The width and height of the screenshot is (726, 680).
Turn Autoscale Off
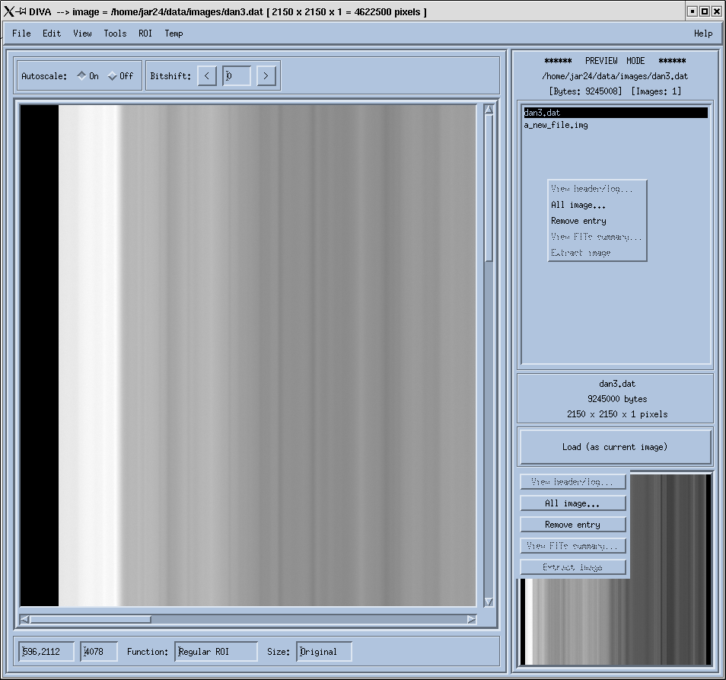(113, 76)
